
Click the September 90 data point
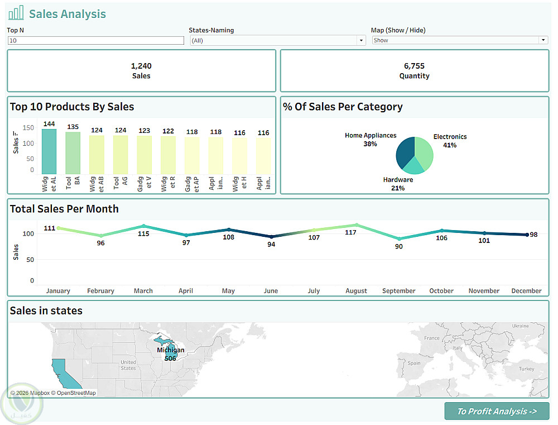point(399,238)
